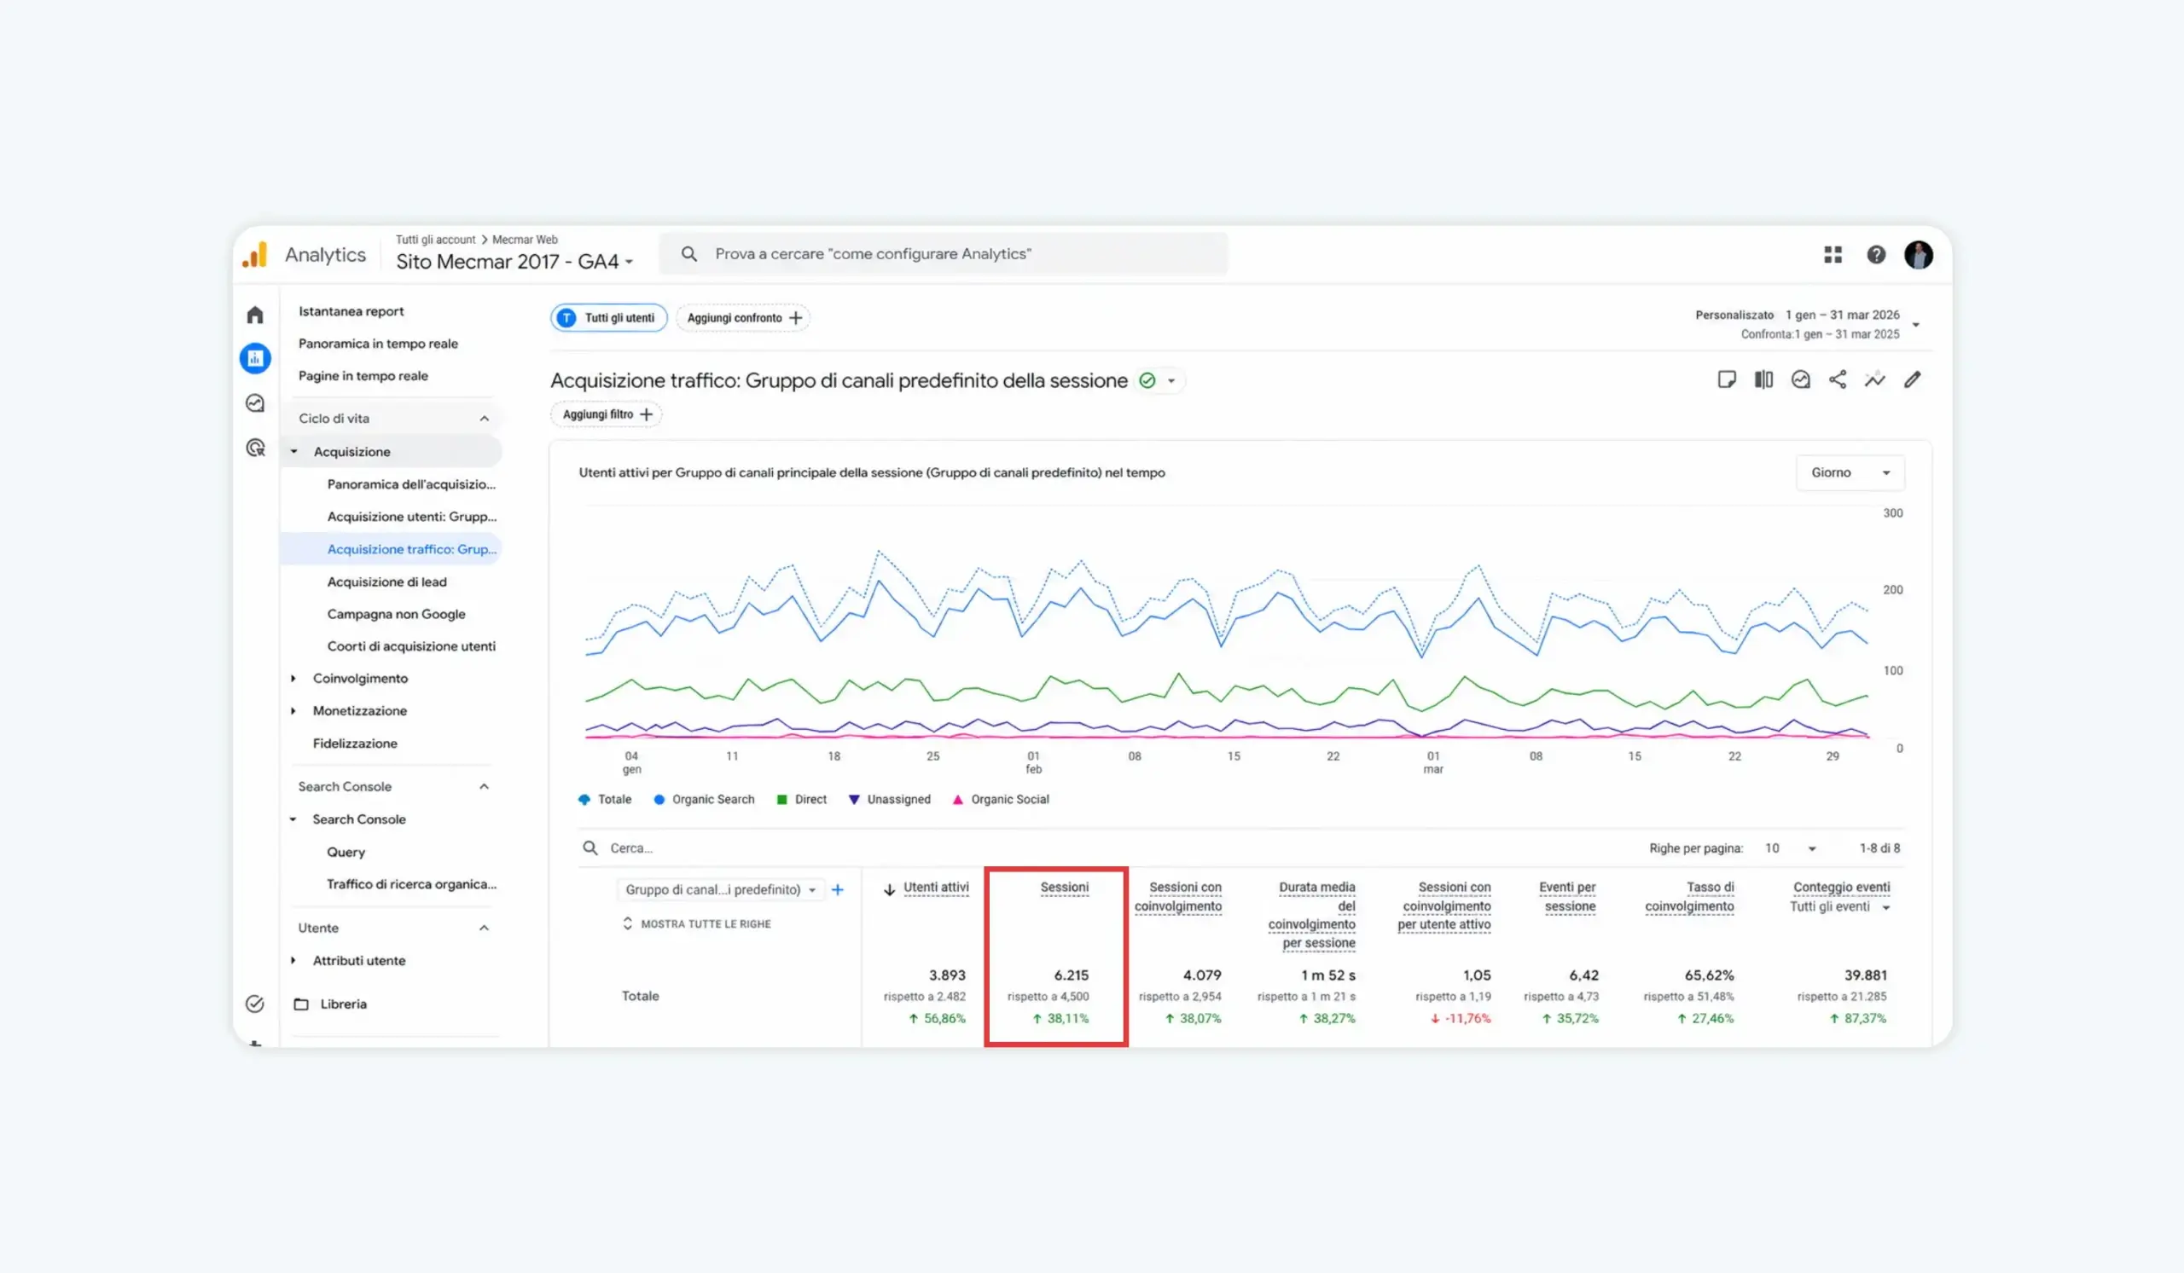The width and height of the screenshot is (2184, 1273).
Task: Toggle Unassigned series in chart legend
Action: 889,799
